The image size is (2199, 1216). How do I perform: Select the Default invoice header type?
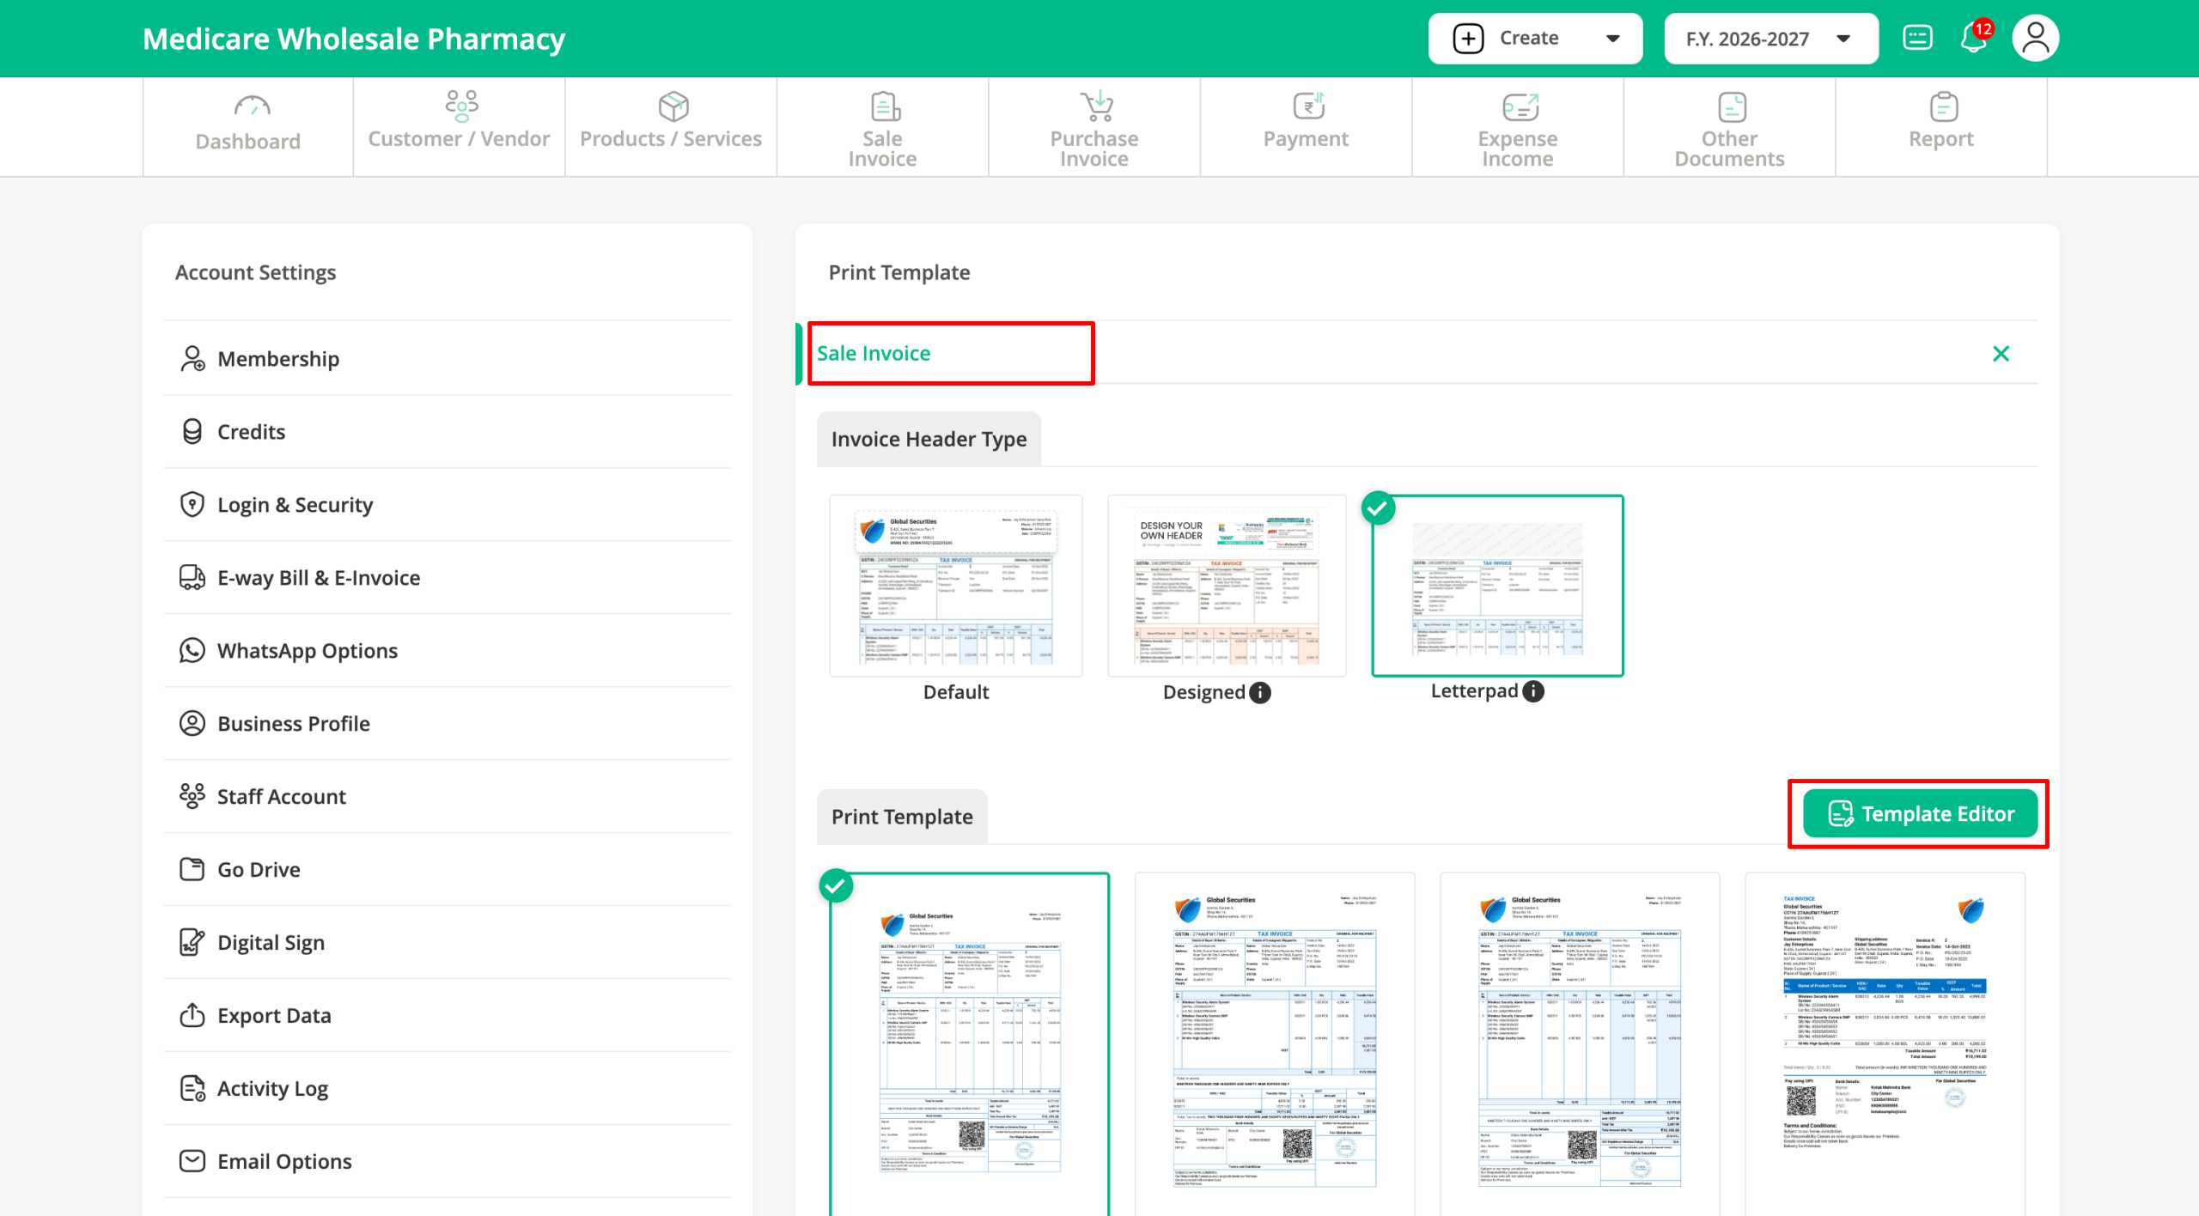tap(955, 586)
